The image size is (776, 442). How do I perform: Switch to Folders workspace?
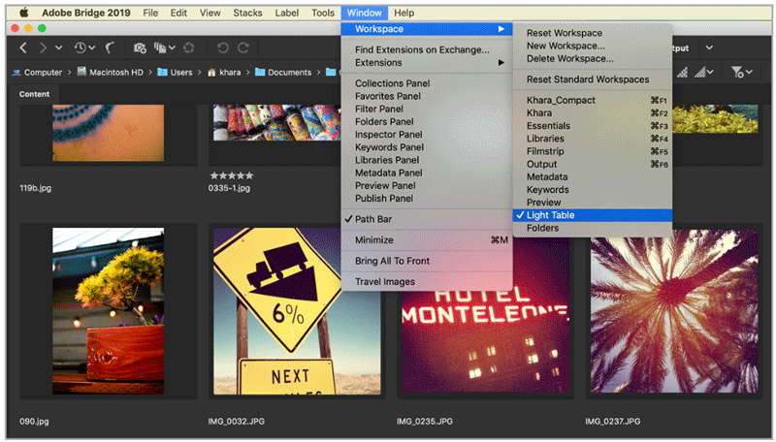[x=593, y=229]
